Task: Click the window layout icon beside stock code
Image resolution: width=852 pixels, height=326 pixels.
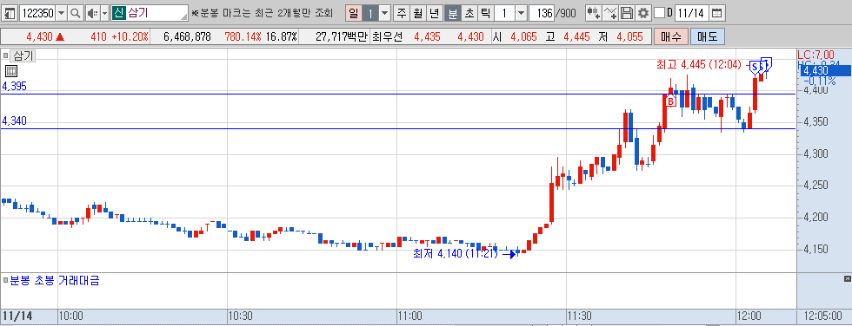Action: pos(10,13)
